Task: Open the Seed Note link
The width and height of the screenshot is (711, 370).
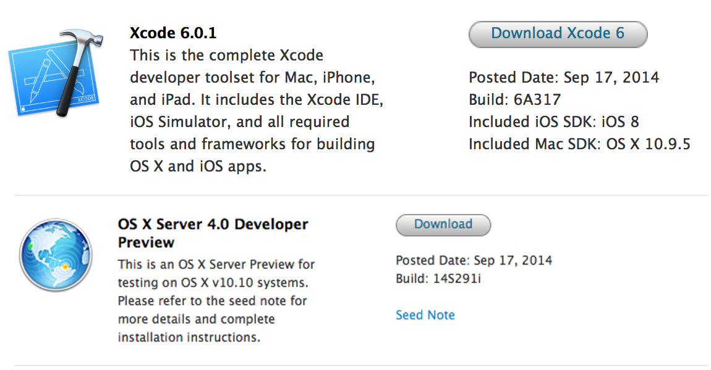Action: (425, 315)
